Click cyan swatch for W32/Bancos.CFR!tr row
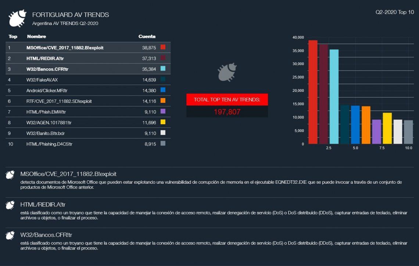419x266 pixels. (x=163, y=69)
